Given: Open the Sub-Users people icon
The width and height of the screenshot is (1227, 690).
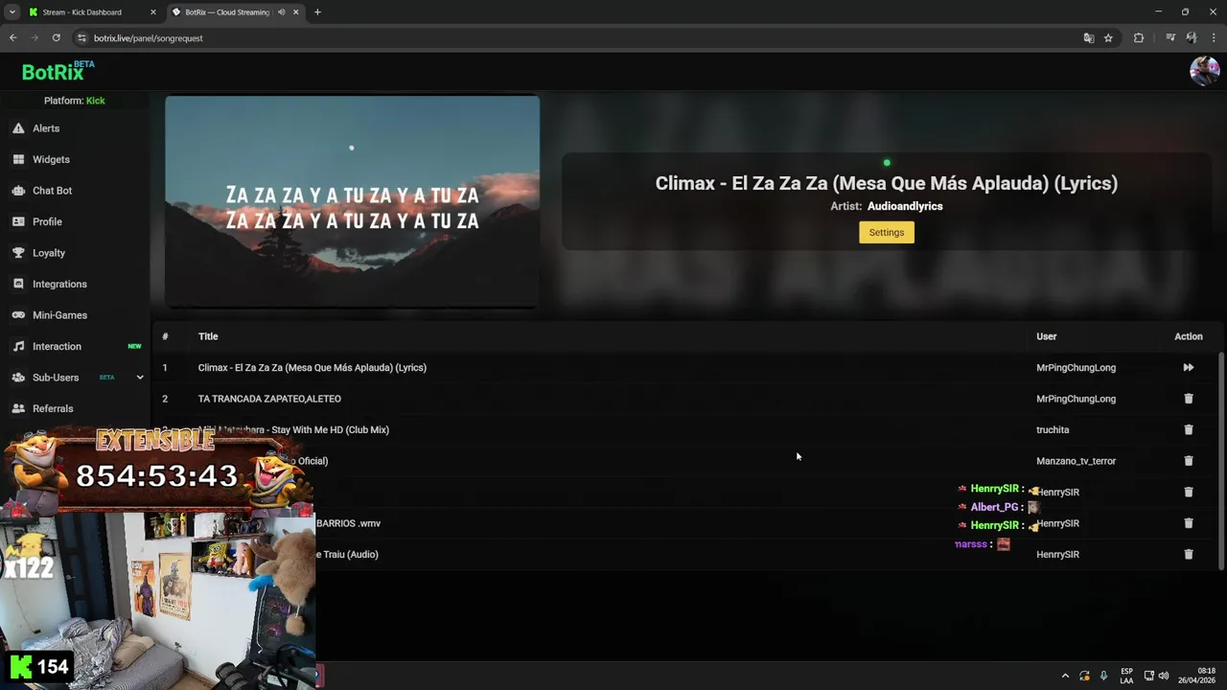Looking at the screenshot, I should [x=18, y=378].
